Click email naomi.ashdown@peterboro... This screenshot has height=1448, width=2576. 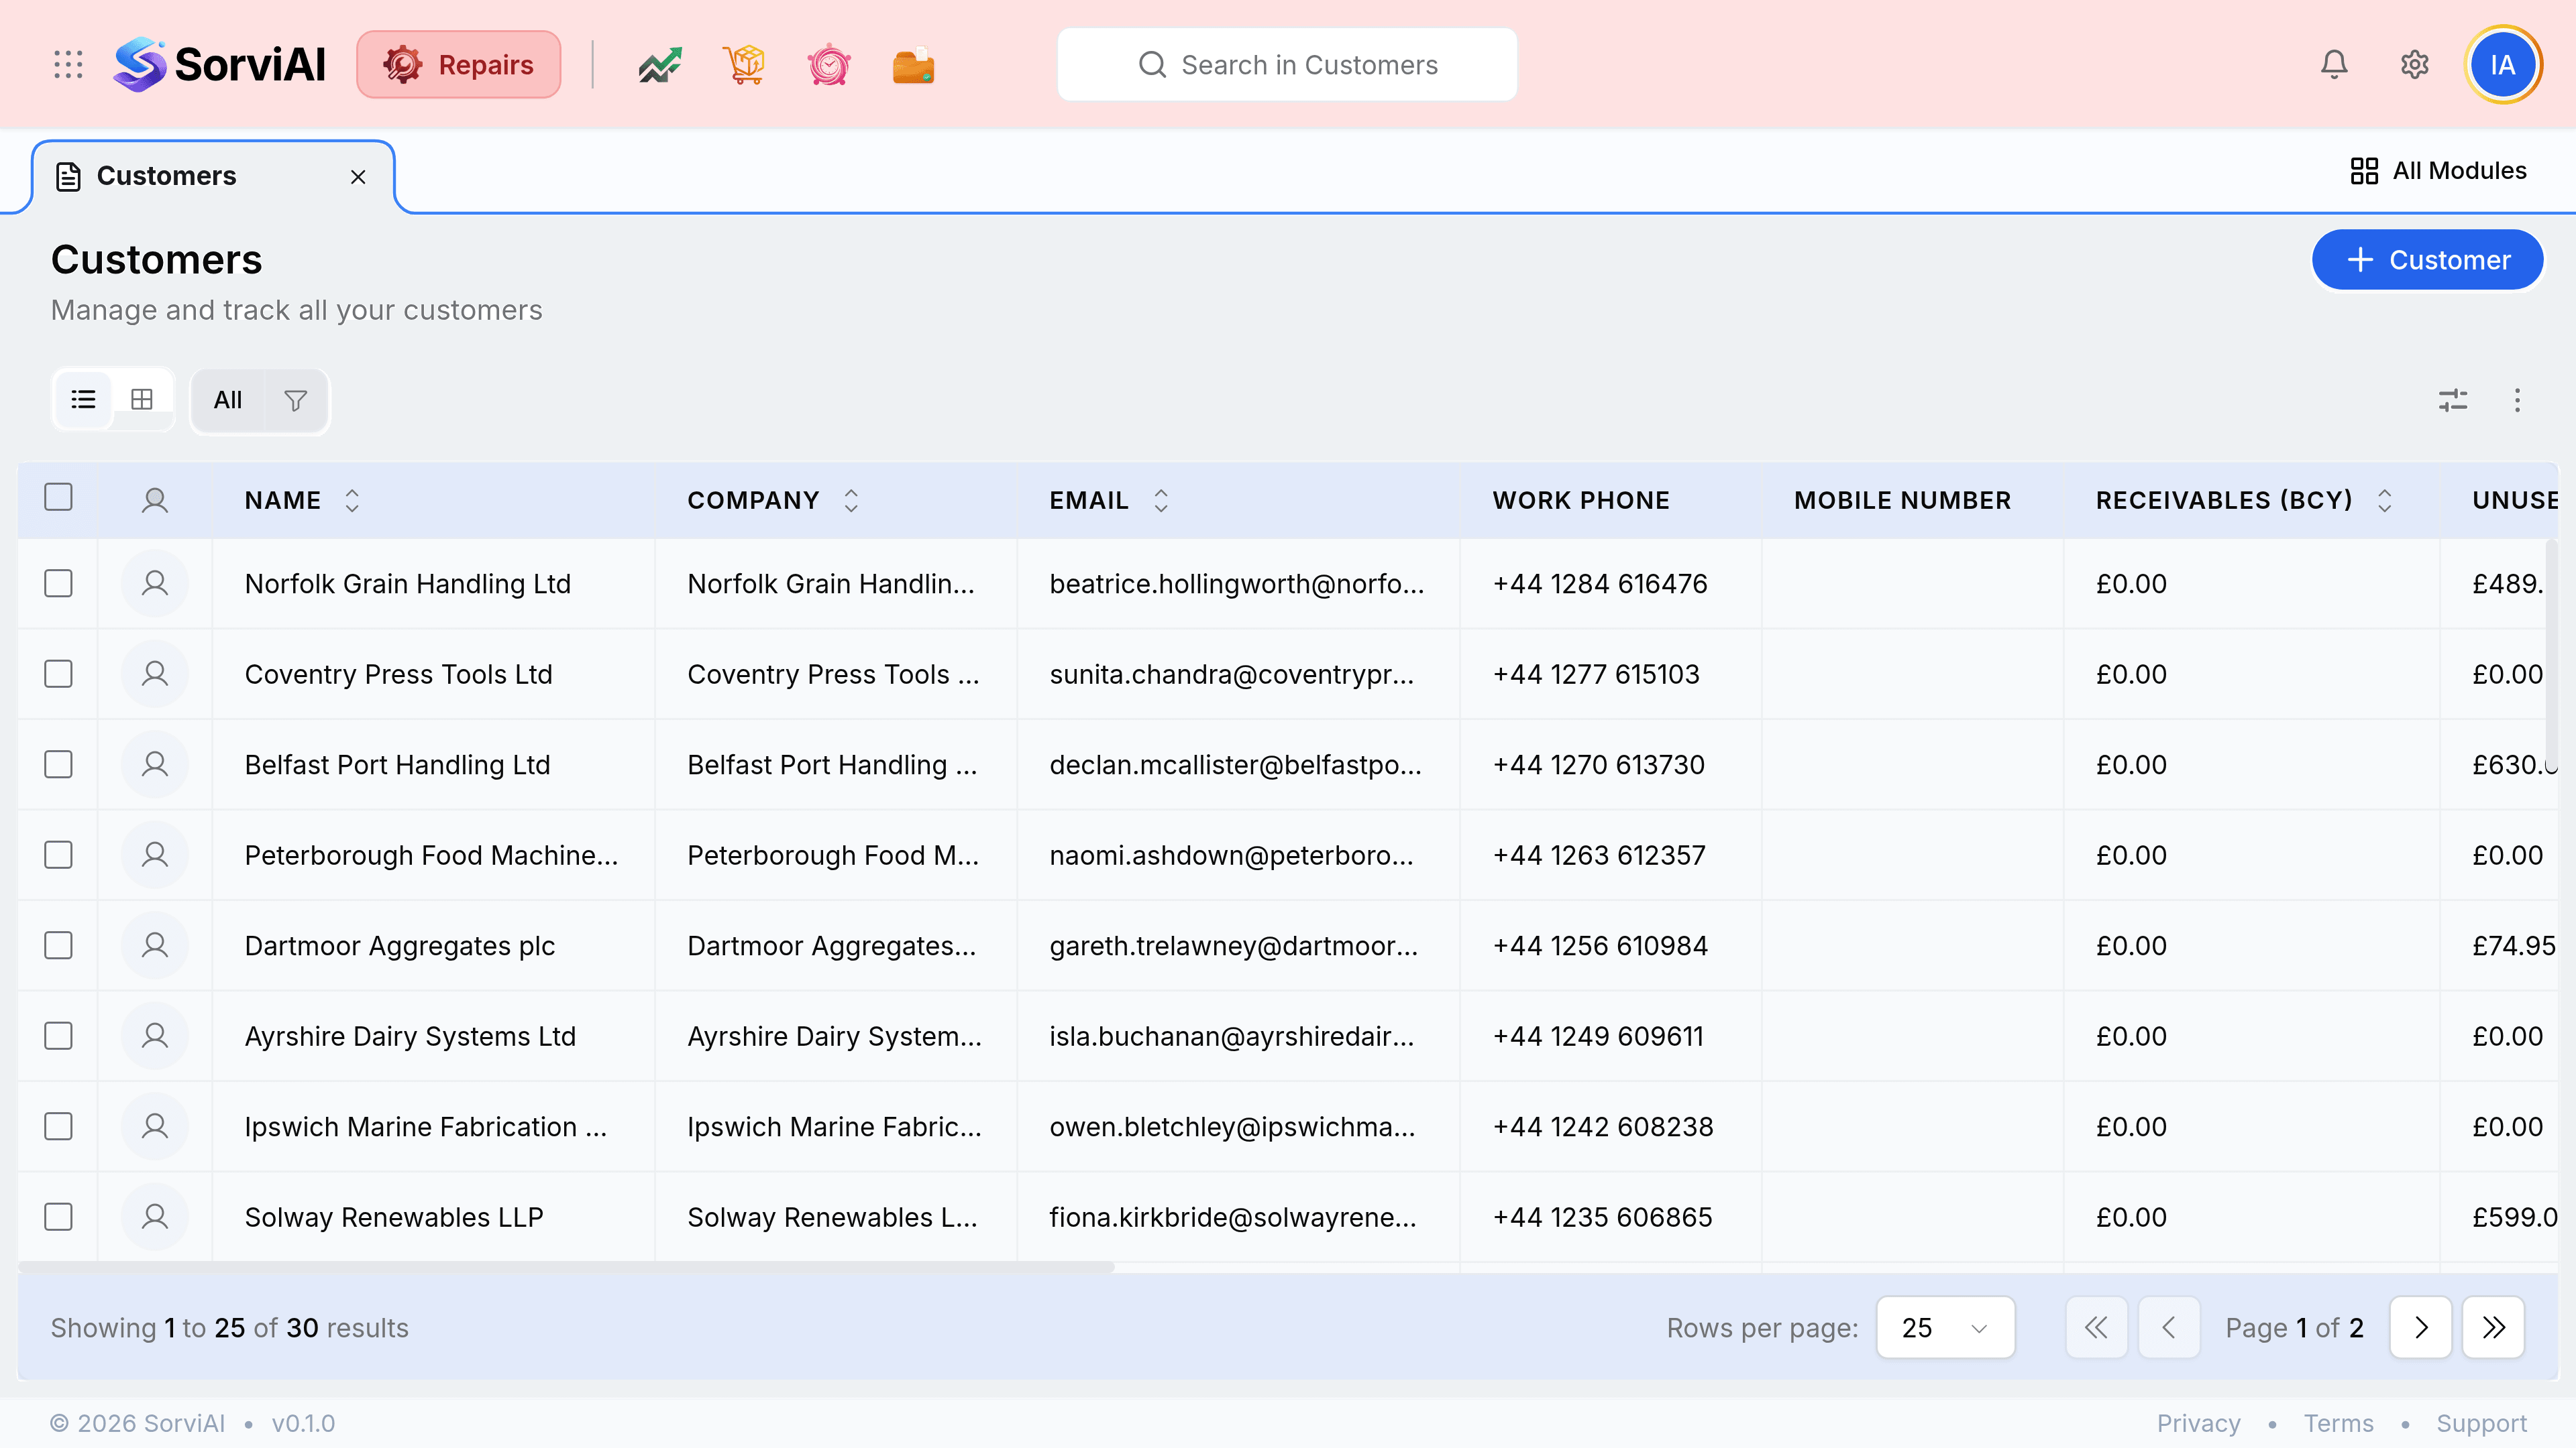tap(1231, 855)
